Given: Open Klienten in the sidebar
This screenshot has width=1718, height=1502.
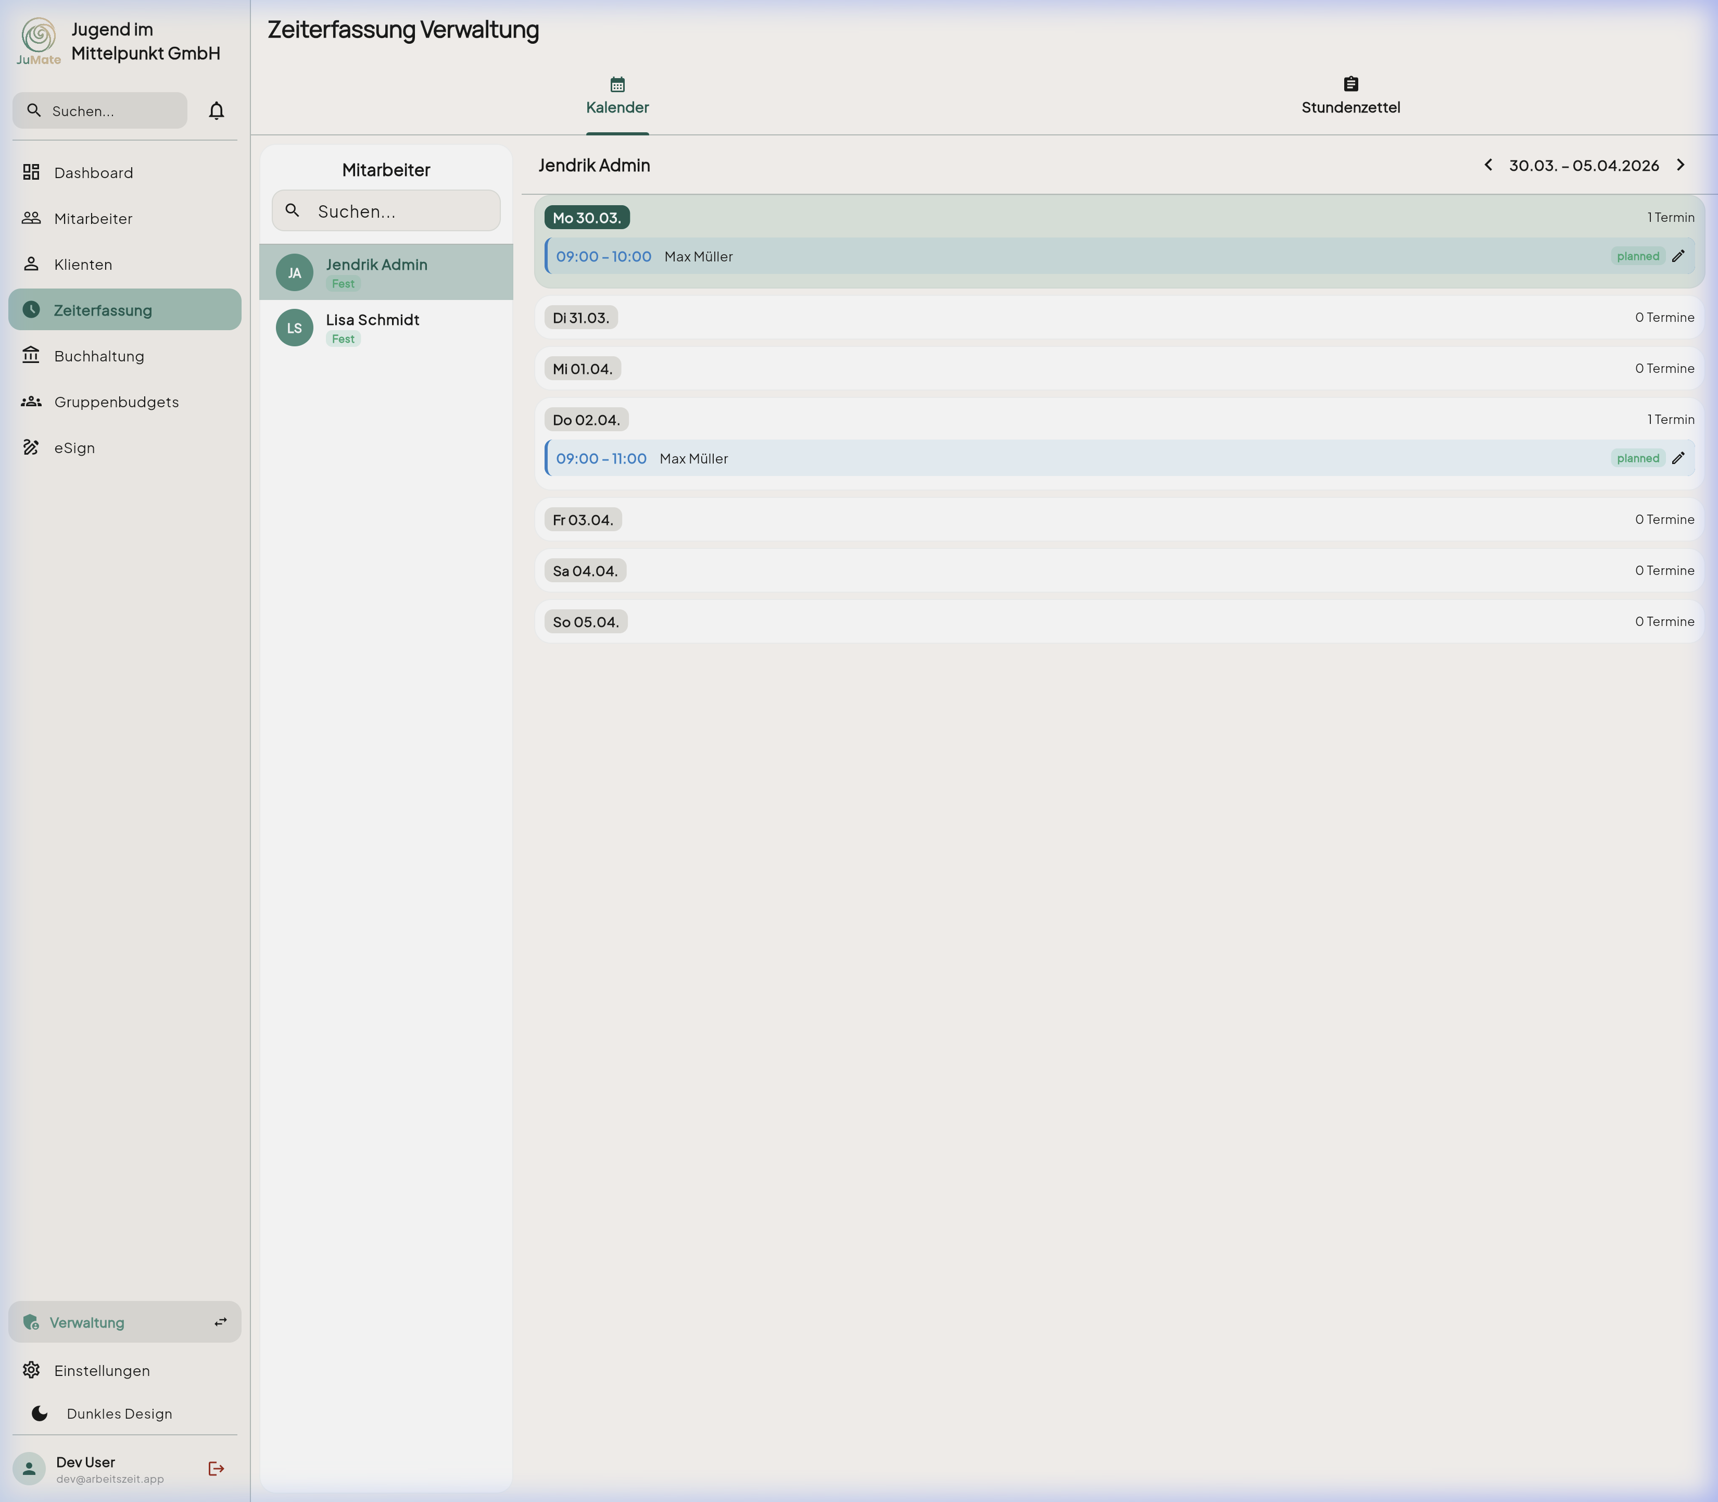Looking at the screenshot, I should [x=83, y=264].
